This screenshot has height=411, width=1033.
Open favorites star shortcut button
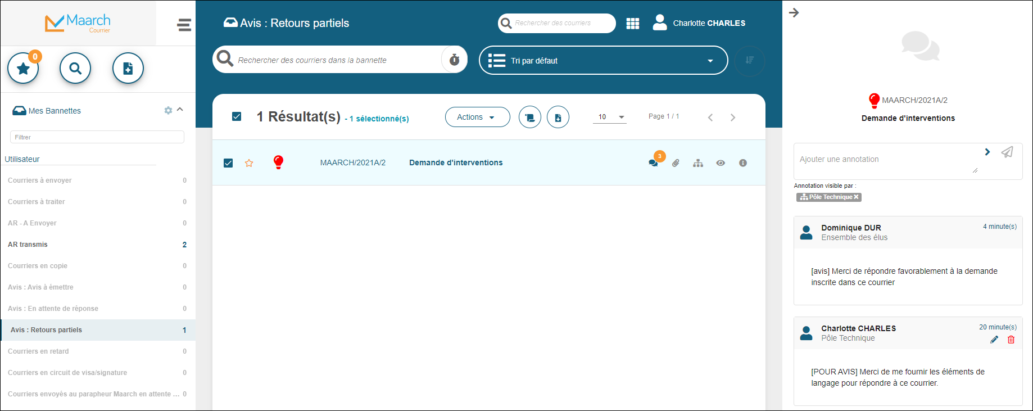coord(23,69)
